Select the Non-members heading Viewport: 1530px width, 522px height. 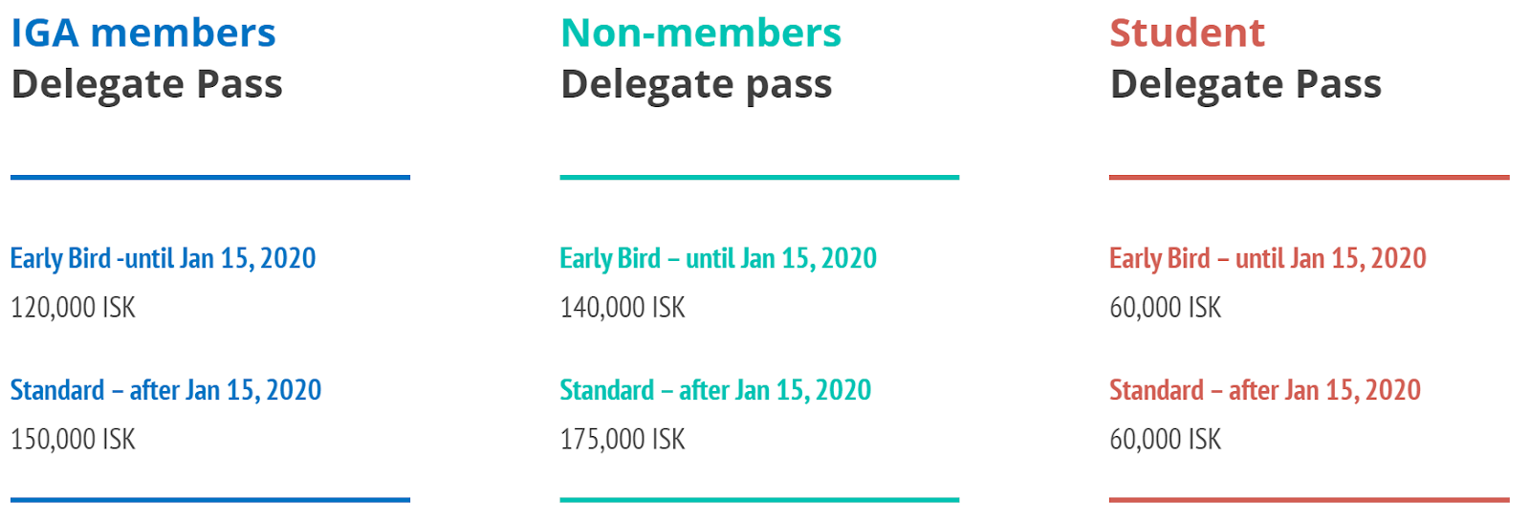click(x=701, y=33)
